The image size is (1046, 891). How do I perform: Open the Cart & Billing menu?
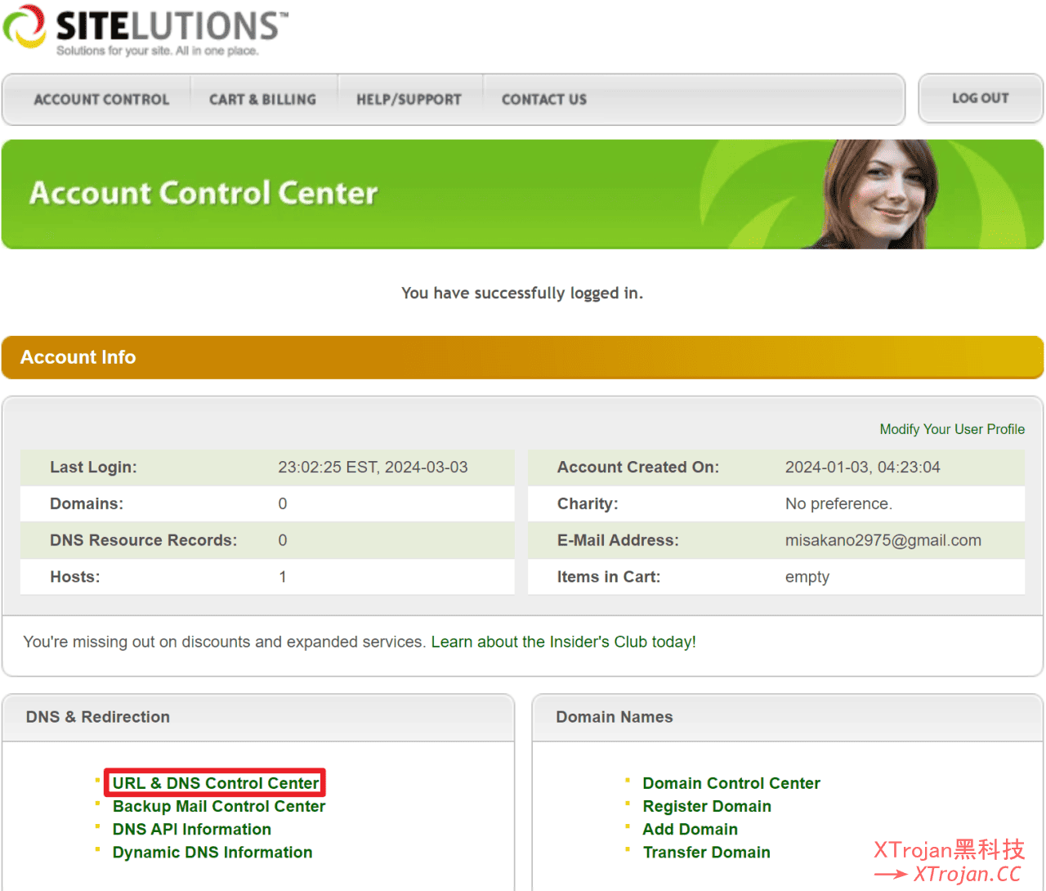[262, 100]
